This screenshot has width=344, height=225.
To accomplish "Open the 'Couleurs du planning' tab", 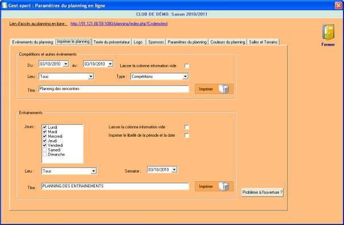I will (228, 42).
